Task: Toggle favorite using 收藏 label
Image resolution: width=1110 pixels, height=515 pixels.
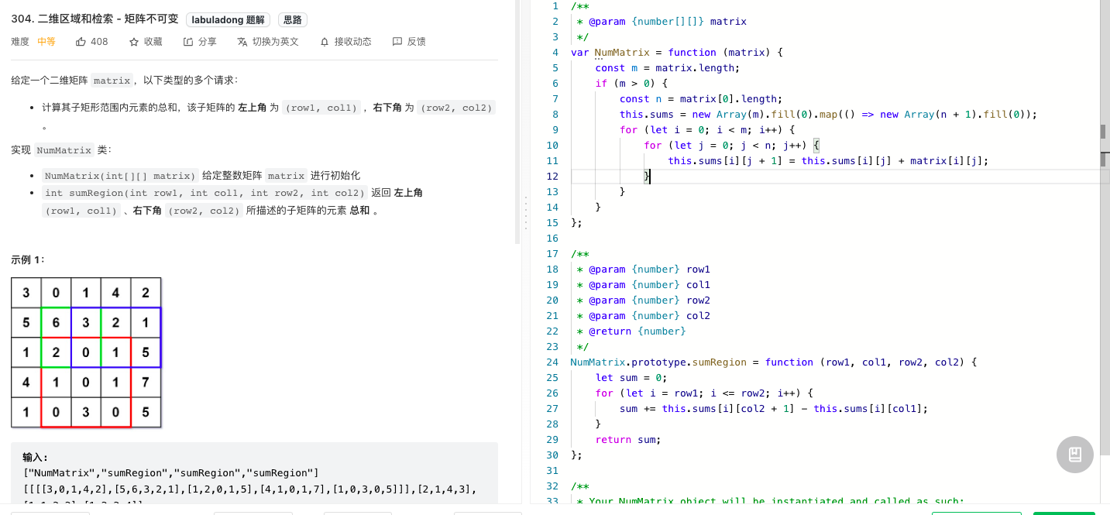Action: (153, 42)
